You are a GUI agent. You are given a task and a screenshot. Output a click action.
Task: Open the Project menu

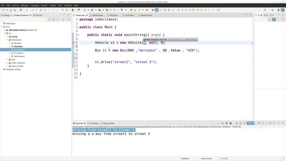click(53, 5)
